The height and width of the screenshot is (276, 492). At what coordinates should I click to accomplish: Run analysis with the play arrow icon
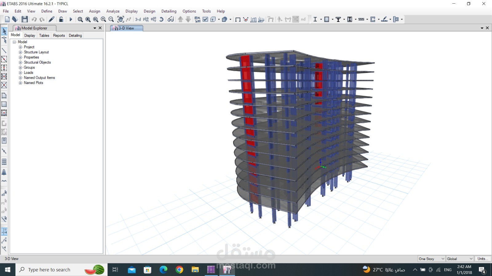tap(71, 19)
